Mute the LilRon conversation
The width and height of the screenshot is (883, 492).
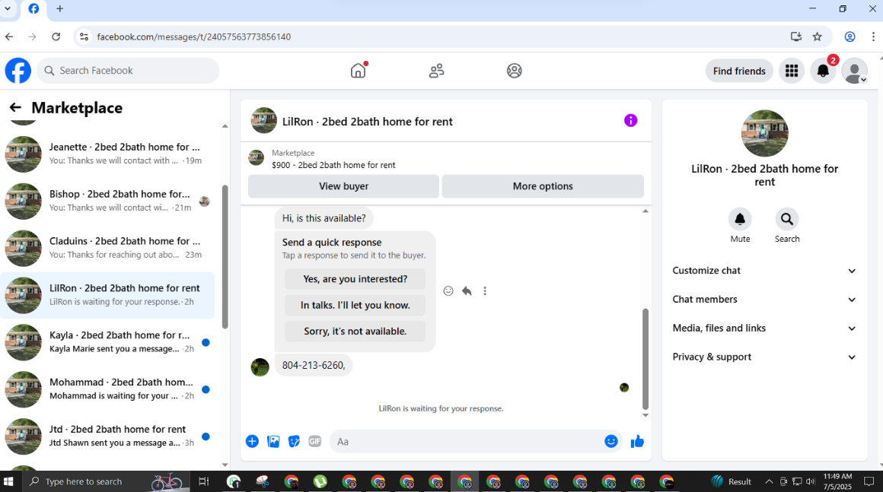[x=740, y=219]
